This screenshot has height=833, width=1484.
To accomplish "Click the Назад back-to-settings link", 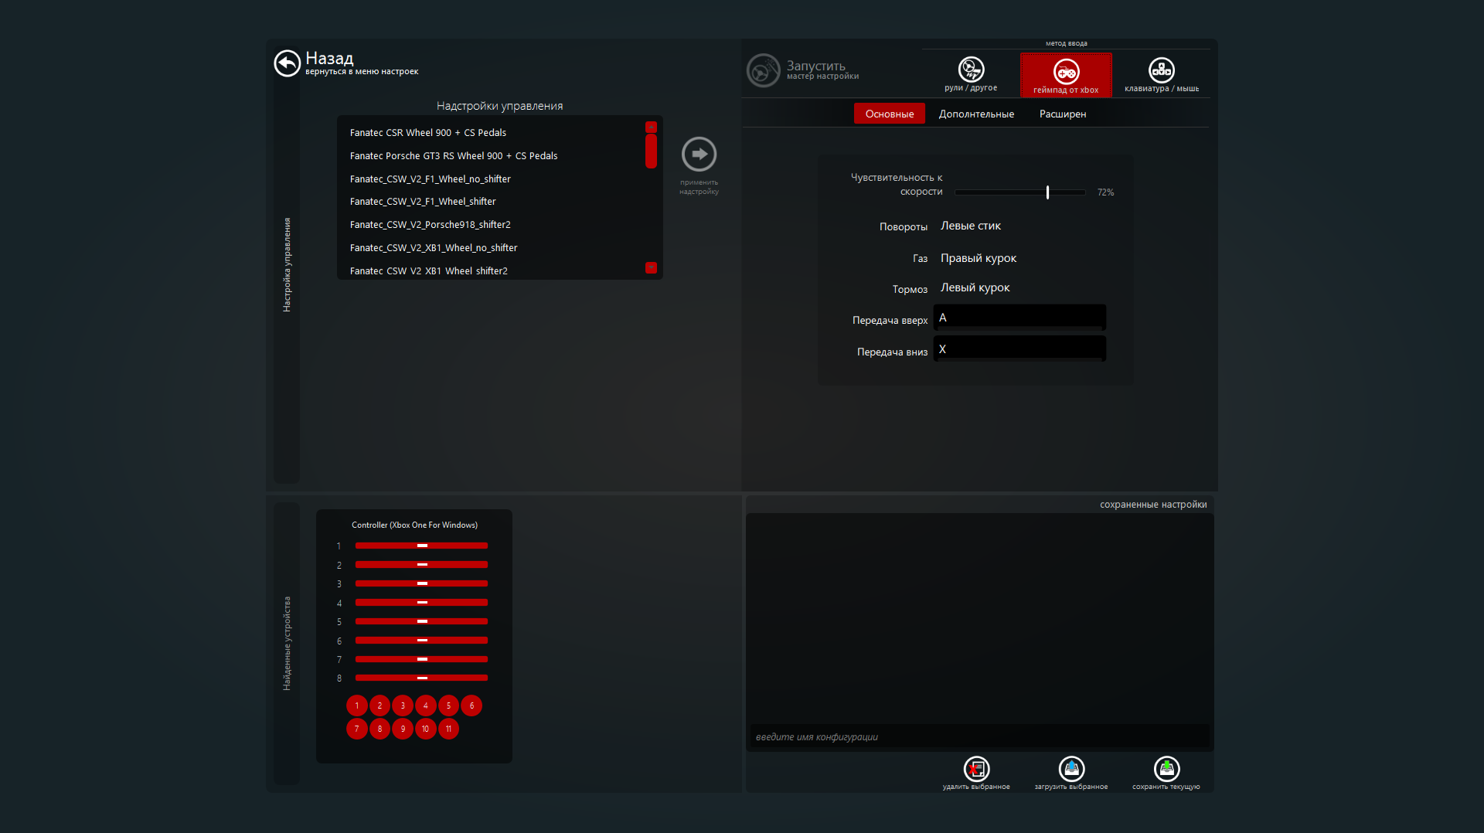I will [362, 64].
